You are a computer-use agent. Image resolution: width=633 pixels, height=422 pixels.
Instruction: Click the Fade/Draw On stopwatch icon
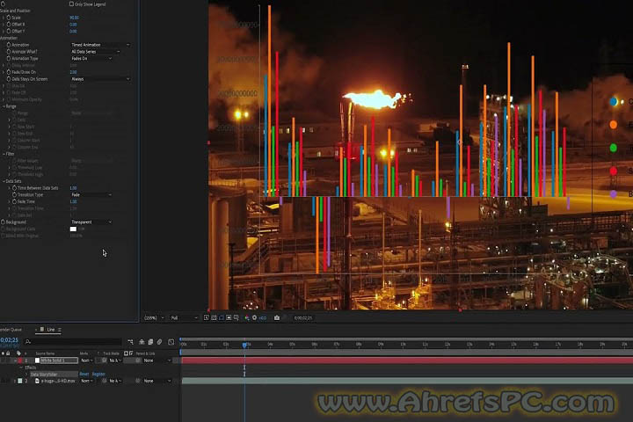pos(9,72)
